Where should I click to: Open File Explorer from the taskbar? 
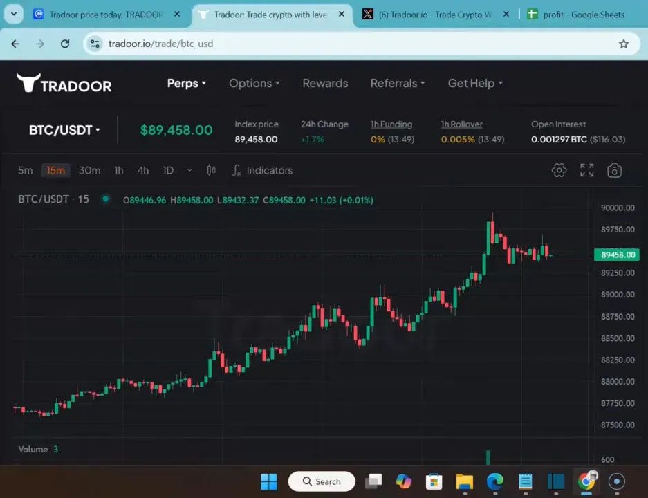[x=464, y=481]
